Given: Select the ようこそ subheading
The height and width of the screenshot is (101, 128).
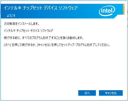Looking at the screenshot, I should [11, 16].
